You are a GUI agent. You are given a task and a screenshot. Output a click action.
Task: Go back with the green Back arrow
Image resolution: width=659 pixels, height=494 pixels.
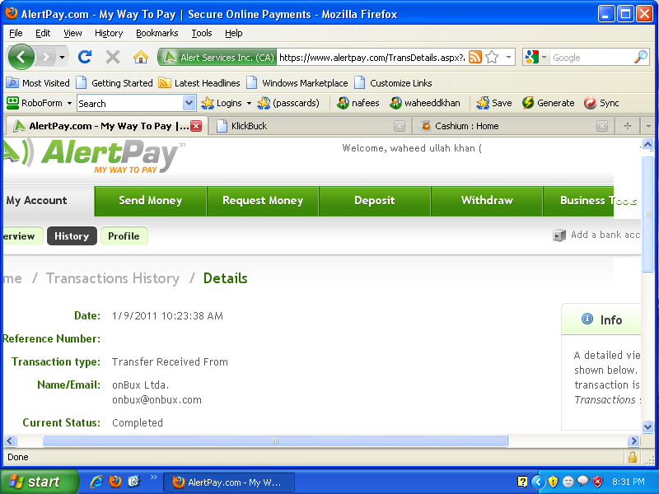click(x=21, y=57)
